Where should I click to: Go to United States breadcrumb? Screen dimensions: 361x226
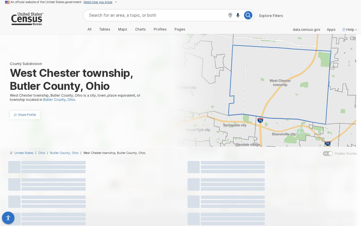[24, 153]
